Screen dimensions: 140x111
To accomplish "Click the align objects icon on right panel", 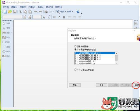I will point(136,23).
